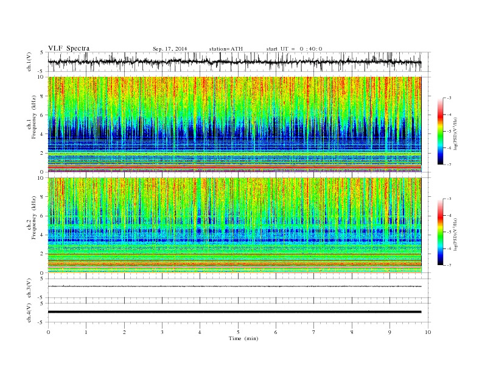Select the date "Sep. 17, 2014"
This screenshot has width=482, height=373.
click(x=170, y=49)
